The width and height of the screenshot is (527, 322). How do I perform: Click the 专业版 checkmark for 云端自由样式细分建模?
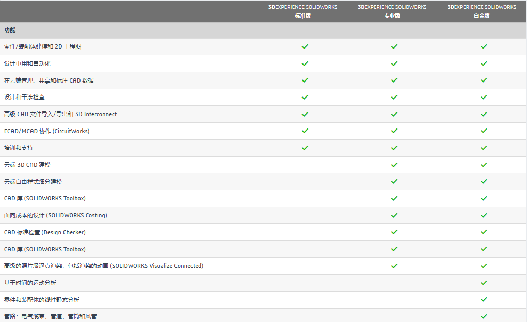coord(394,182)
